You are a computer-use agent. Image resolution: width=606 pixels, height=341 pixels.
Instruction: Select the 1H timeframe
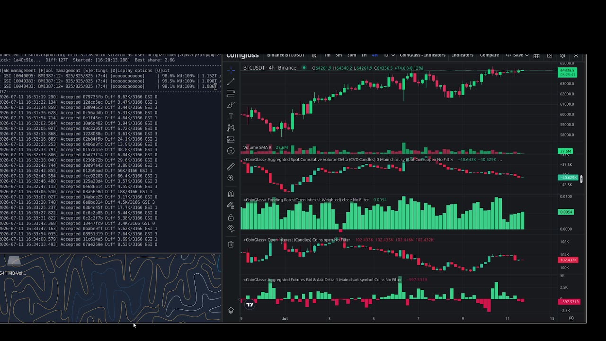pyautogui.click(x=364, y=55)
